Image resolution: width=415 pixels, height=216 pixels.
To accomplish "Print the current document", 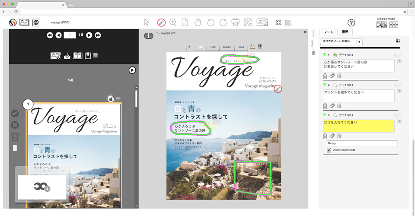I will pos(235,22).
